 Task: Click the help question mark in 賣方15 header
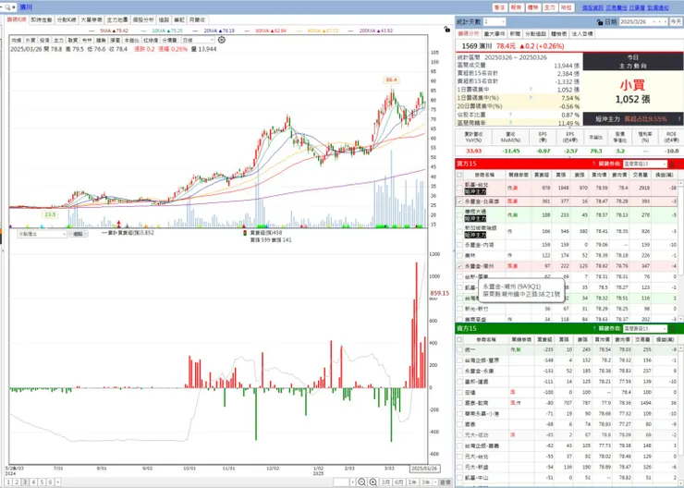[593, 328]
